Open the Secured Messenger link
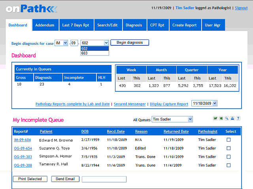 click(x=130, y=104)
